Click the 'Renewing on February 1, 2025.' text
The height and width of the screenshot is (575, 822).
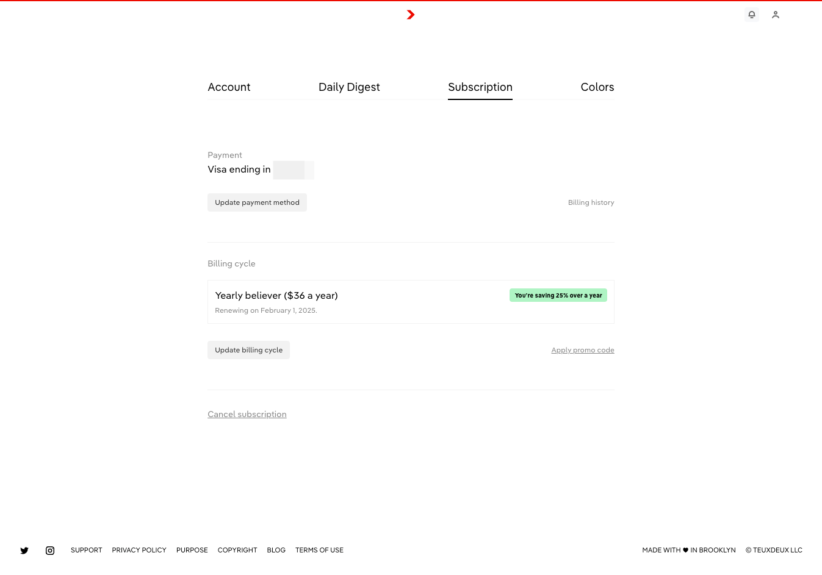tap(266, 310)
